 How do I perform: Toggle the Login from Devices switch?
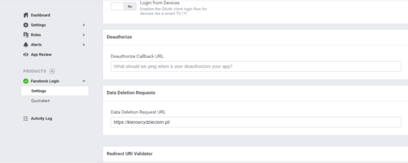tap(124, 7)
